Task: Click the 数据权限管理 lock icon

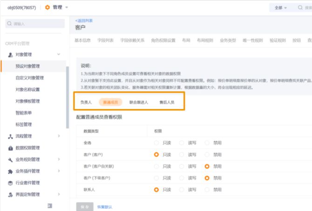Action: tap(11, 148)
